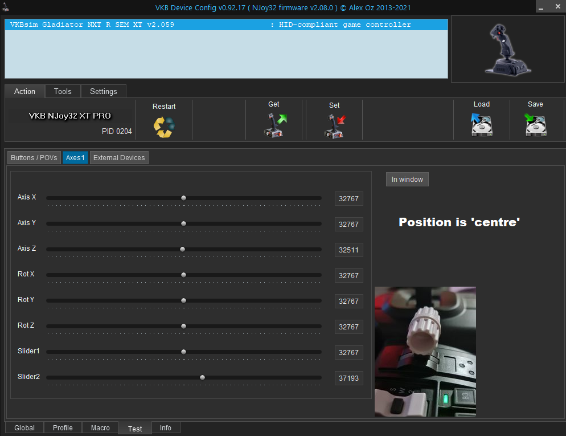Click the PID 0204 text
The height and width of the screenshot is (436, 566).
point(117,131)
